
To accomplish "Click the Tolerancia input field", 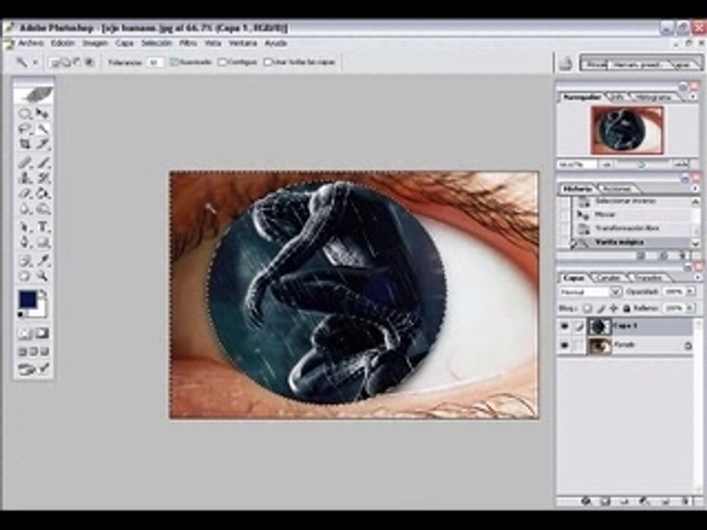I will point(155,63).
